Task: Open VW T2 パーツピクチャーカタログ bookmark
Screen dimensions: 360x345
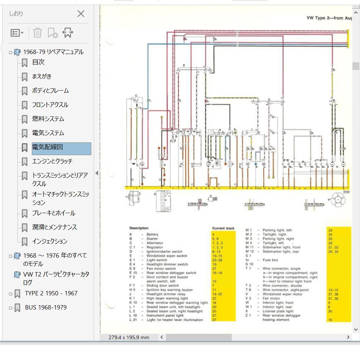Action: click(56, 278)
